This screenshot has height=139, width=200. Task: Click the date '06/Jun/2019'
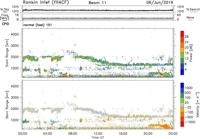(160, 3)
